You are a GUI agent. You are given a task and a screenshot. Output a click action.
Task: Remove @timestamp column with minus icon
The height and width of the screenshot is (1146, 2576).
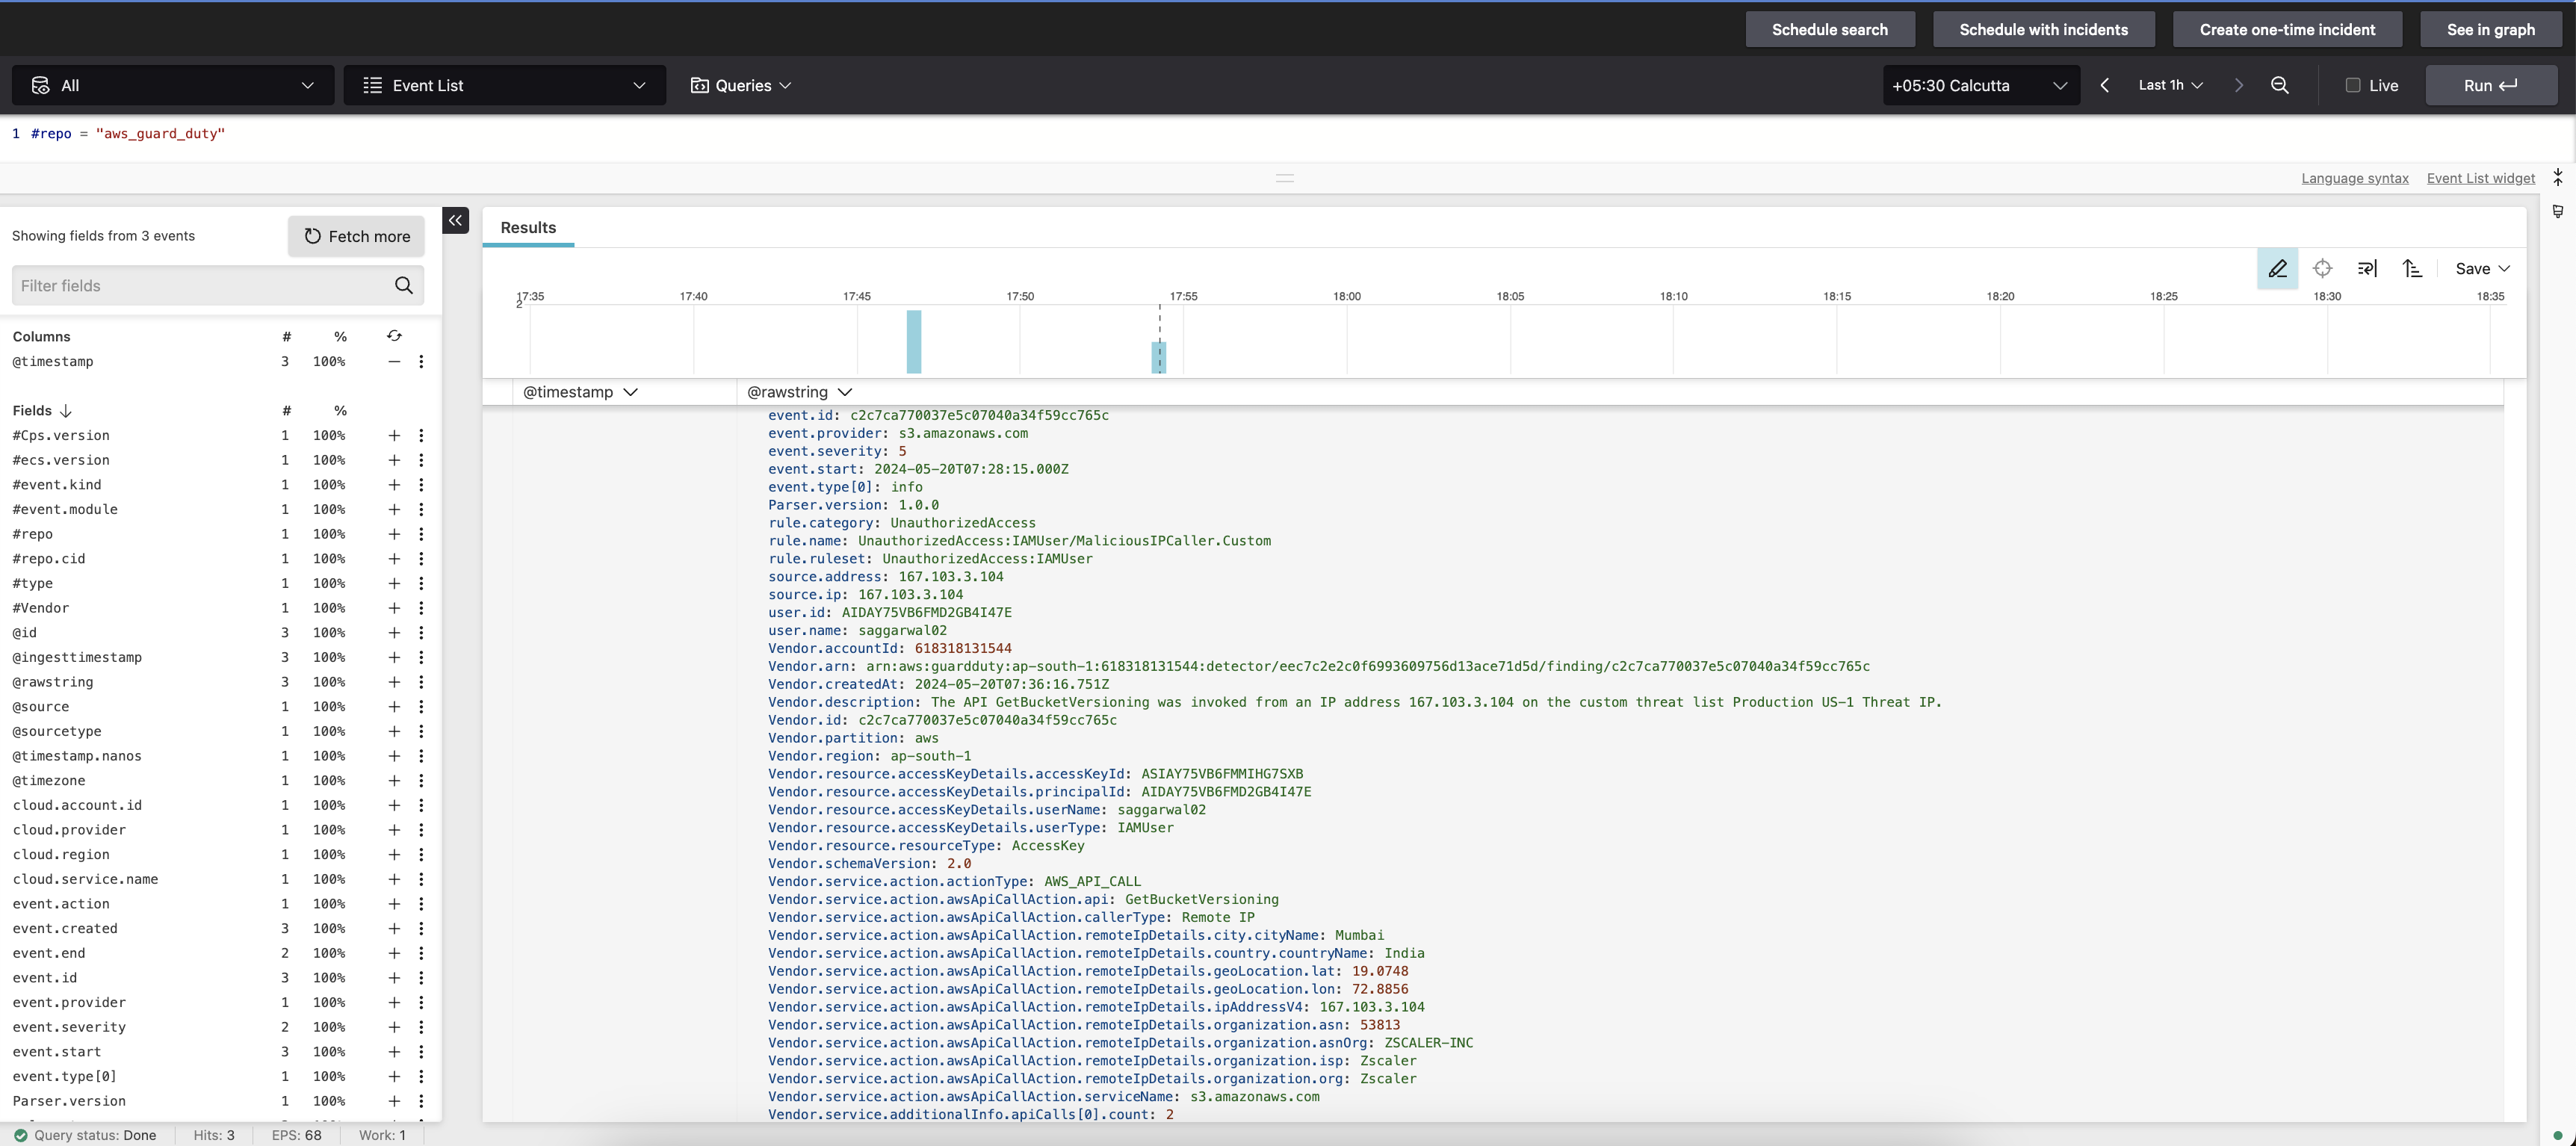tap(394, 361)
